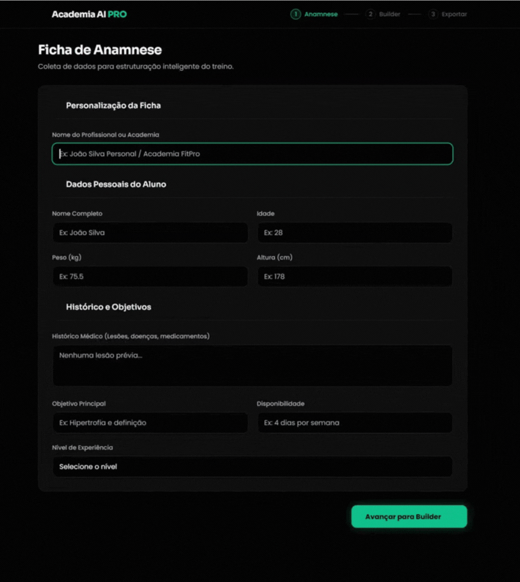This screenshot has width=520, height=582.
Task: Click inside the Histórico Médico text area
Action: (252, 366)
